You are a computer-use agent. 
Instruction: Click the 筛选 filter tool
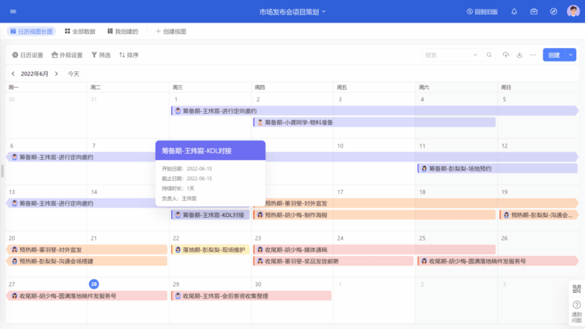(x=101, y=55)
